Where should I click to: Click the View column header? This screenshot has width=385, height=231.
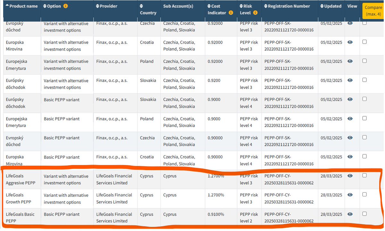pyautogui.click(x=352, y=6)
